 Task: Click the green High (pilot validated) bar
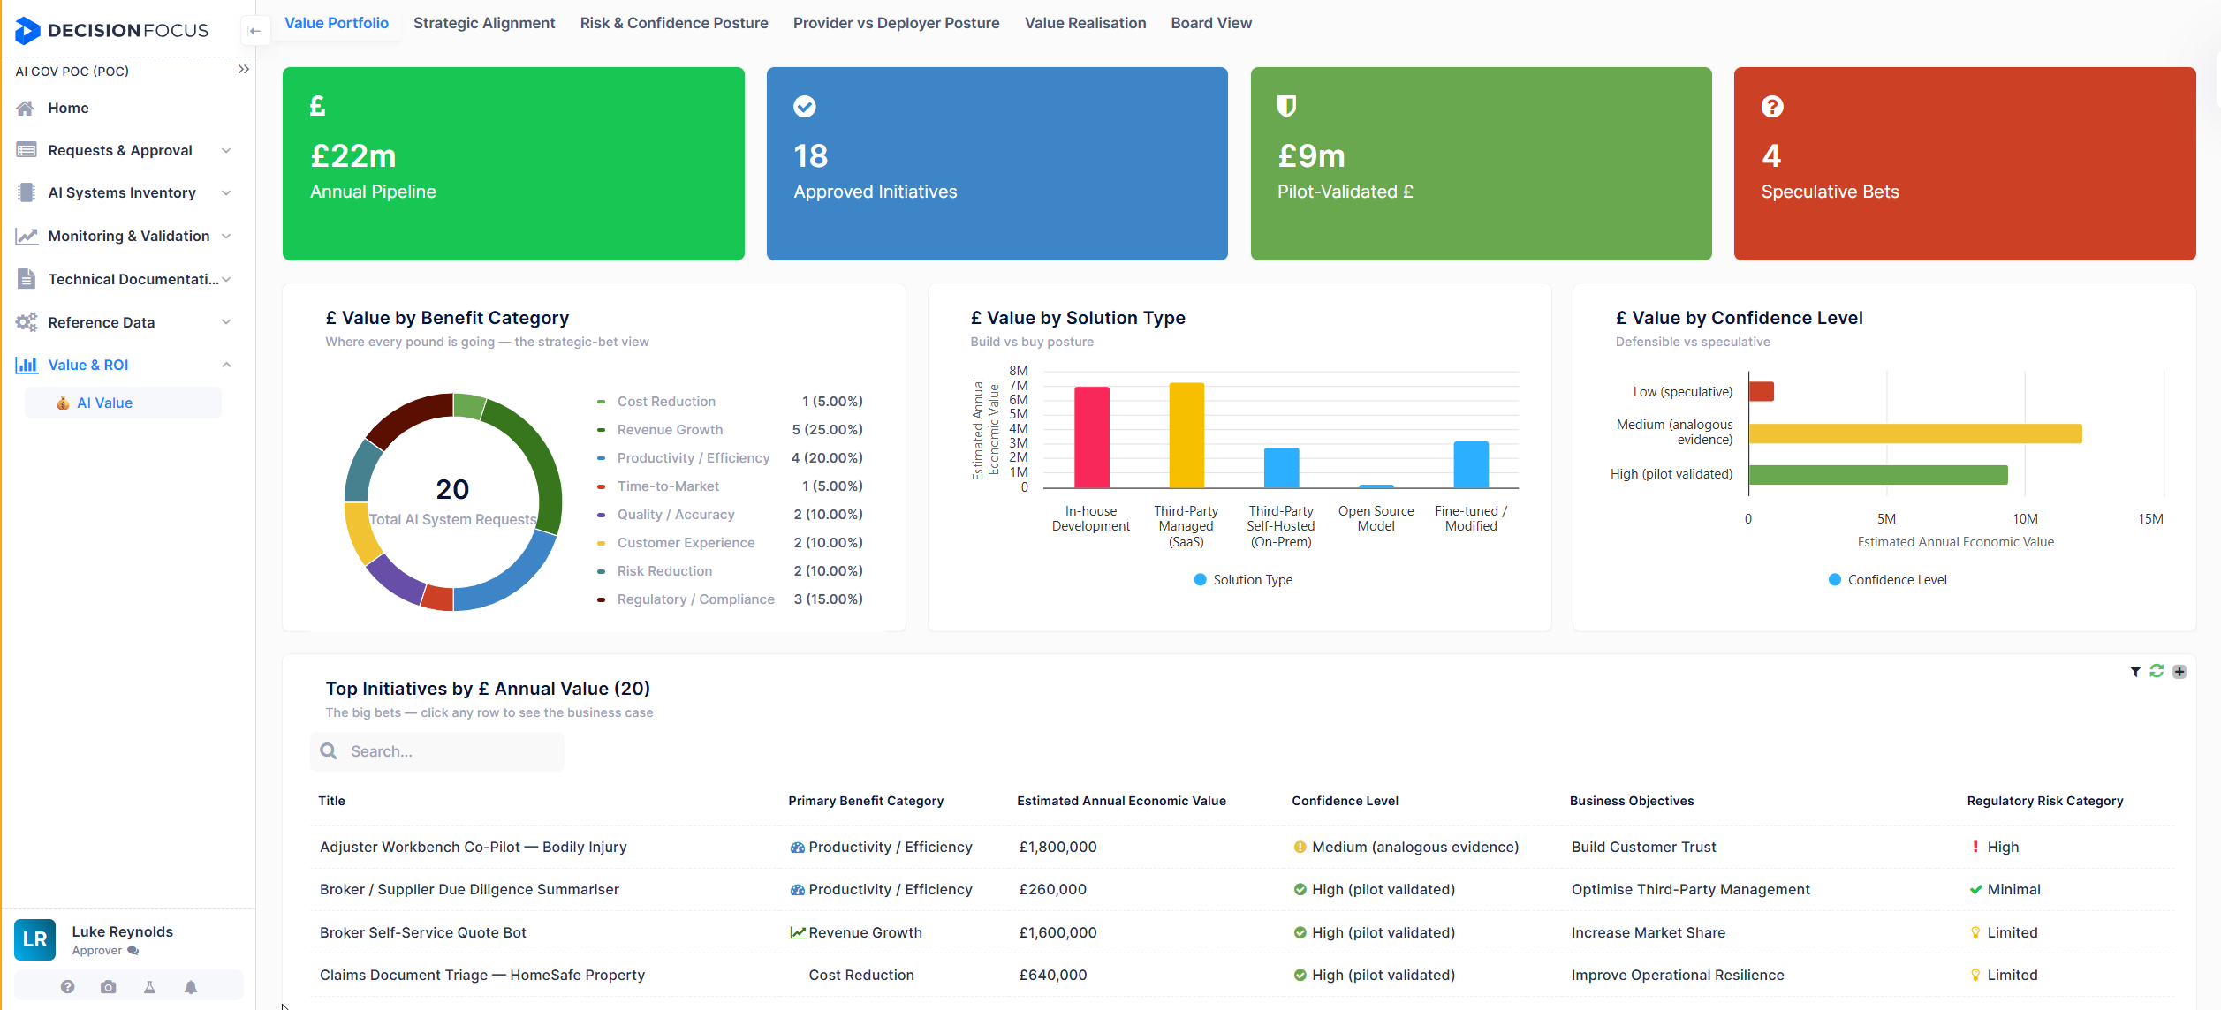[x=1877, y=475]
